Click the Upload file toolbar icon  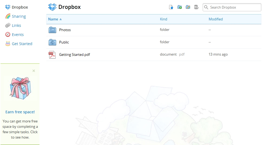pos(171,7)
